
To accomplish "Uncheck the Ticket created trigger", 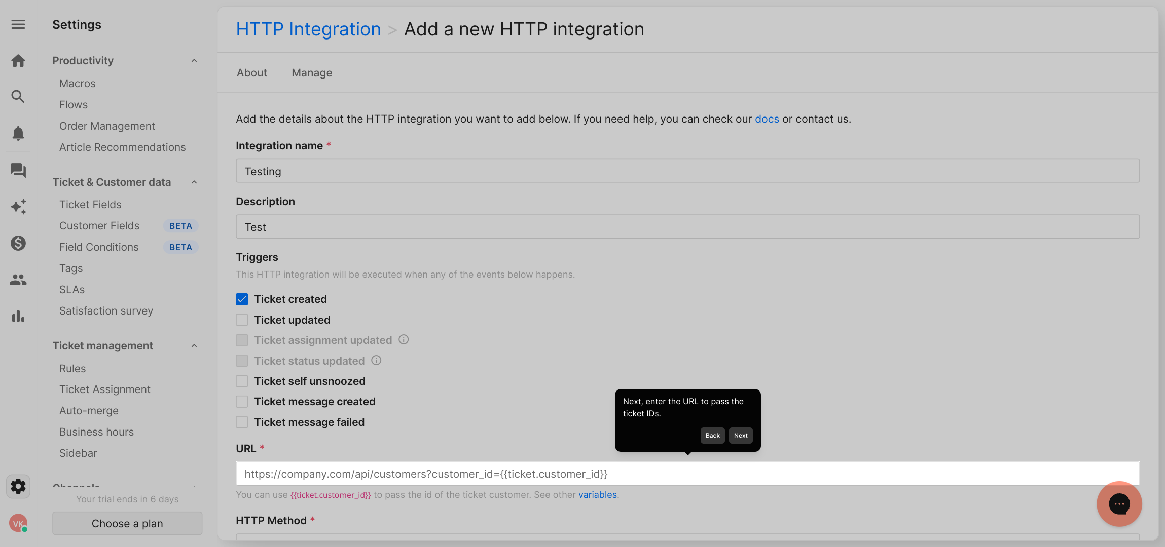I will [242, 299].
